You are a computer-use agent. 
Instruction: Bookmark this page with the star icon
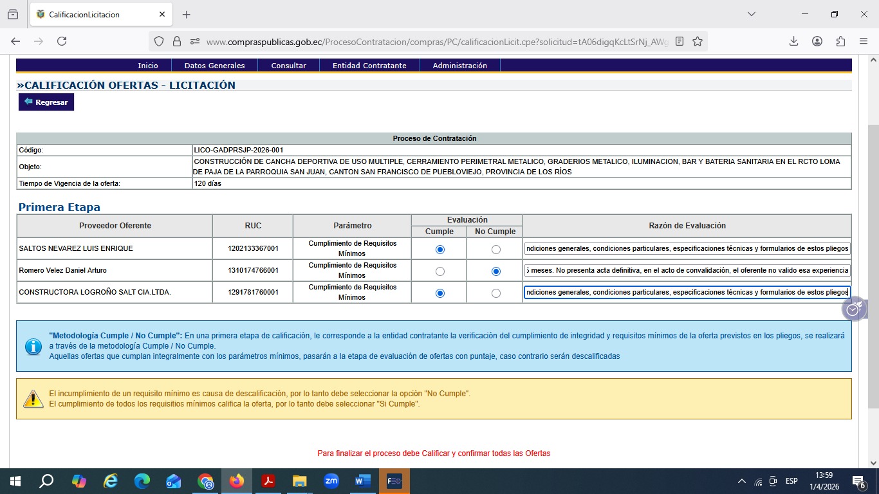698,41
